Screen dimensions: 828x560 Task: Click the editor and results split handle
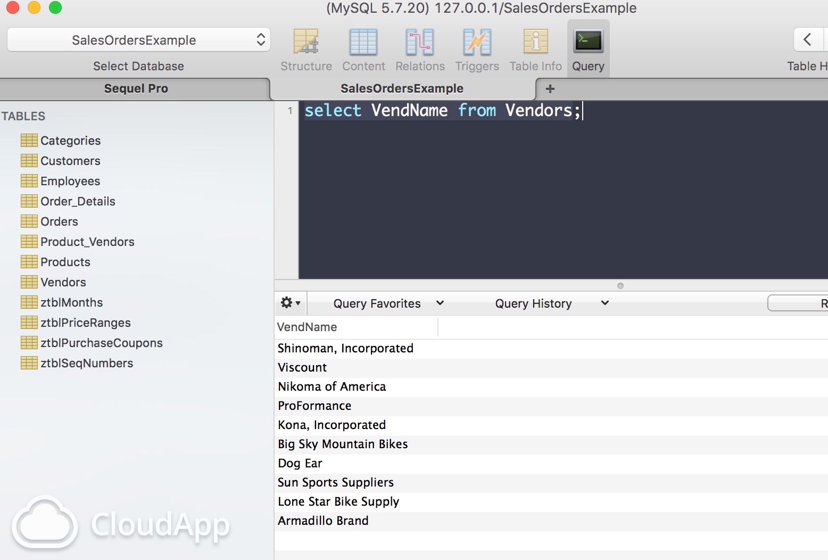[620, 286]
